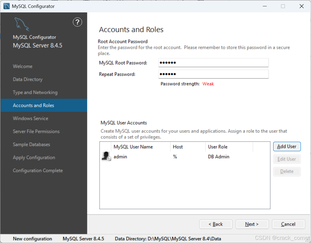The image size is (311, 243).
Task: Open the Server File Permissions step
Action: [36, 131]
